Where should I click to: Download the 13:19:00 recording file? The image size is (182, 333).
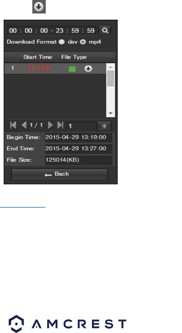pyautogui.click(x=88, y=68)
